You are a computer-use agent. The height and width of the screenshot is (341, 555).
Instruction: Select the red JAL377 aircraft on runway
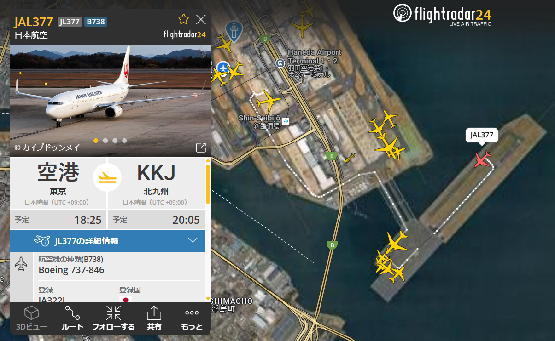(482, 159)
